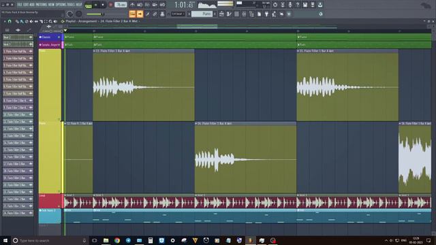This screenshot has height=245, width=436.
Task: Select the 'Classic' playlist track header
Action: click(x=50, y=37)
